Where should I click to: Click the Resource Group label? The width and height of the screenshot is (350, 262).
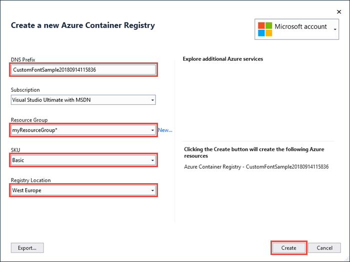[29, 120]
